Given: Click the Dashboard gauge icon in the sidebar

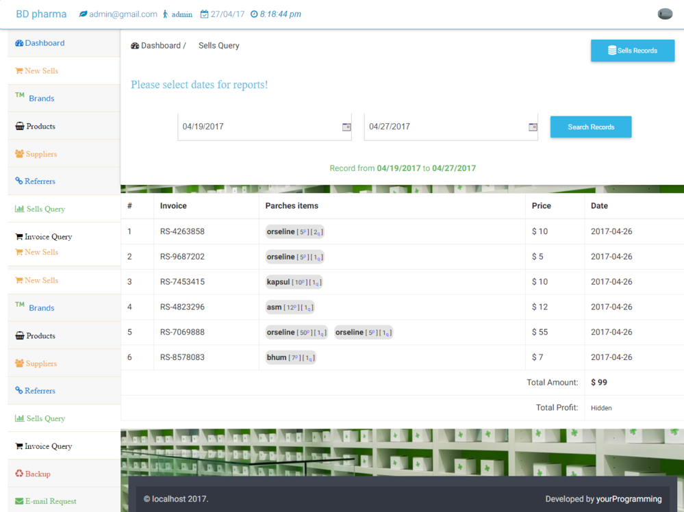Looking at the screenshot, I should click(19, 43).
